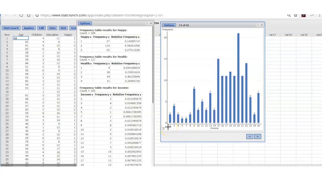
Task: Click the tallest chart bar, Income 20
Action: tap(238, 78)
